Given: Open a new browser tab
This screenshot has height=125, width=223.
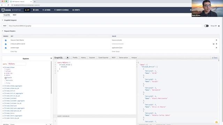Looking at the screenshot, I should pyautogui.click(x=35, y=2).
